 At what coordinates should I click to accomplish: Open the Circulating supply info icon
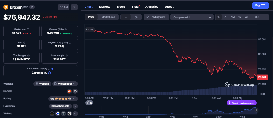click(x=49, y=69)
